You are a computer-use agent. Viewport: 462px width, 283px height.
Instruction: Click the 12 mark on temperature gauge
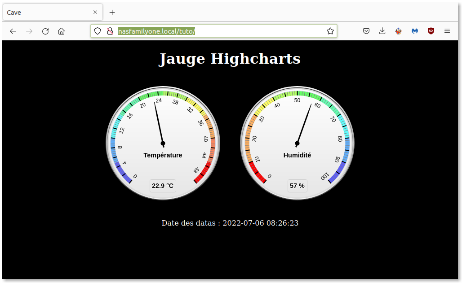(122, 131)
